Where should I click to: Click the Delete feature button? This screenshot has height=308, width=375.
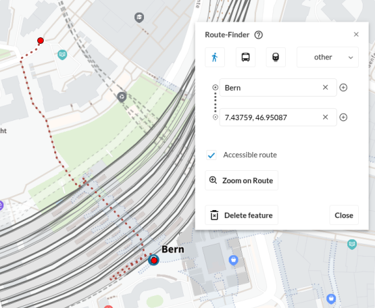tap(241, 215)
